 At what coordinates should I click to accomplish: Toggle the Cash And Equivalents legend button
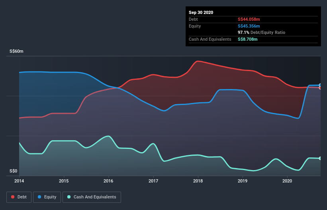[x=92, y=197]
